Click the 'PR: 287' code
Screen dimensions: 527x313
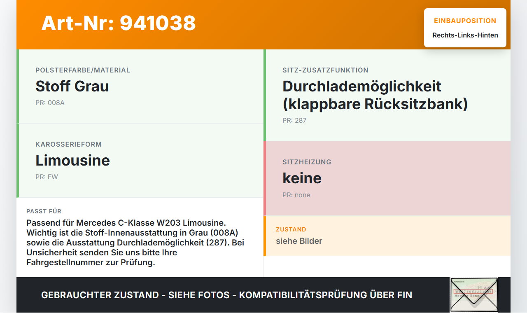(x=294, y=120)
